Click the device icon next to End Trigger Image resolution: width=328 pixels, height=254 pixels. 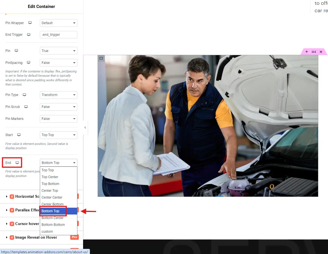point(28,35)
